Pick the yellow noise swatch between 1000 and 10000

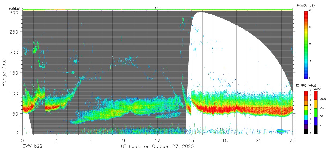click(x=316, y=104)
